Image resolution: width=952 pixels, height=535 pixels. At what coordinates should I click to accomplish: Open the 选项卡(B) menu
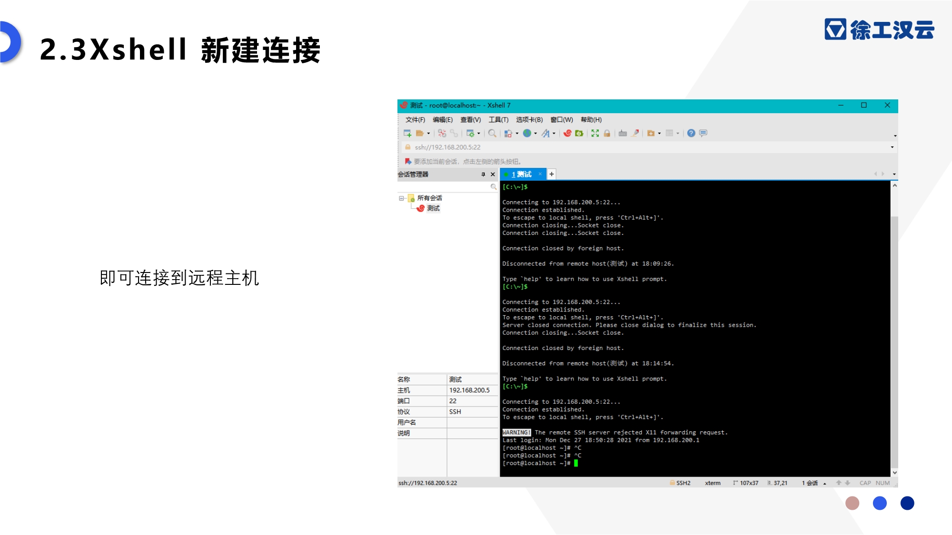click(x=529, y=120)
